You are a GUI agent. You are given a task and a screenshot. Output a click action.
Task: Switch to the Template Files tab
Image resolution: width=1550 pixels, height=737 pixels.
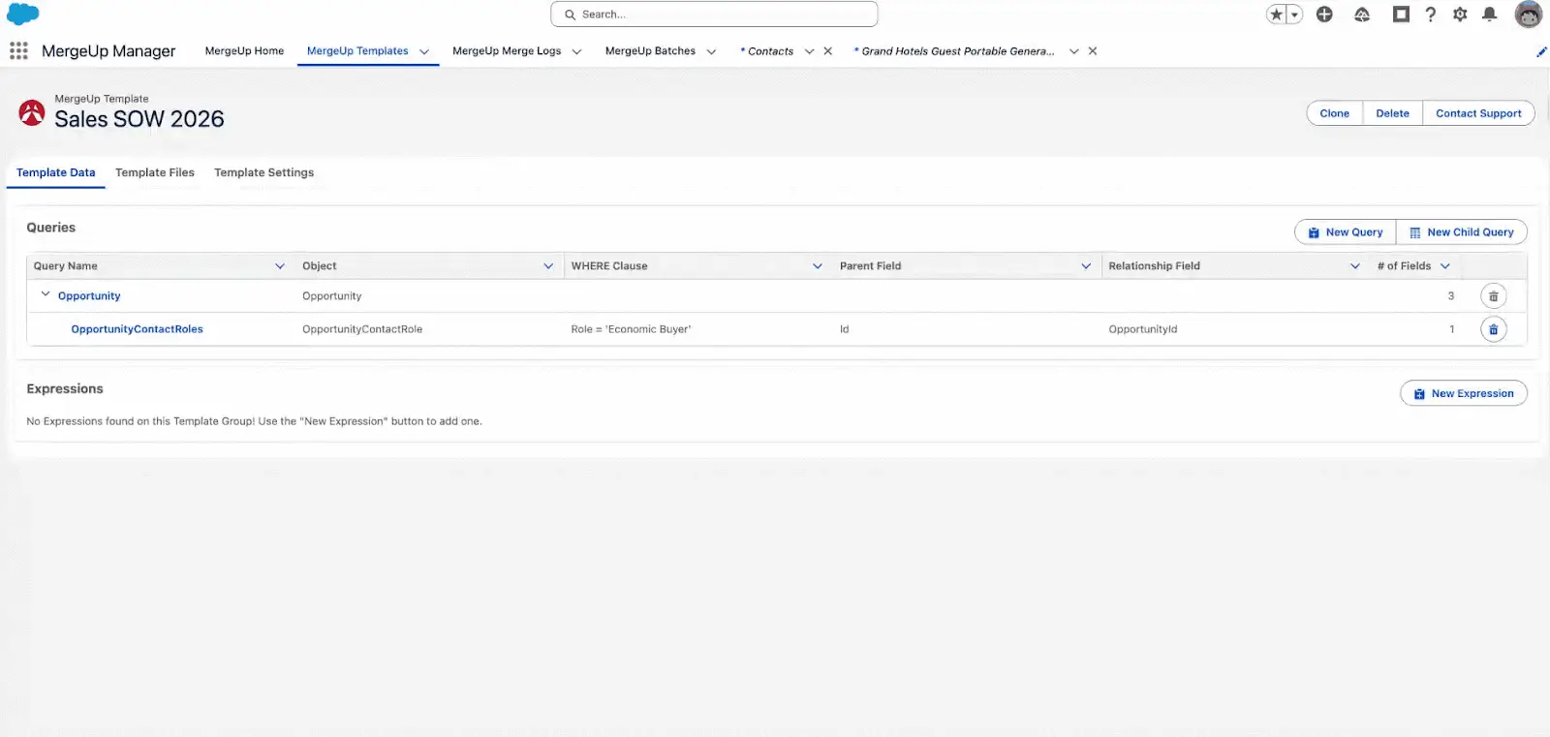pyautogui.click(x=155, y=172)
